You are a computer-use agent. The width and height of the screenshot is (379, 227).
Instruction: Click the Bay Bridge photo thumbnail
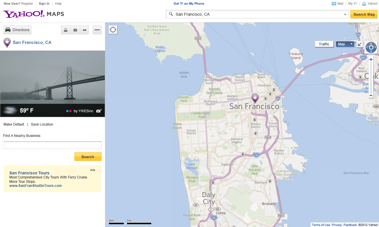(53, 77)
